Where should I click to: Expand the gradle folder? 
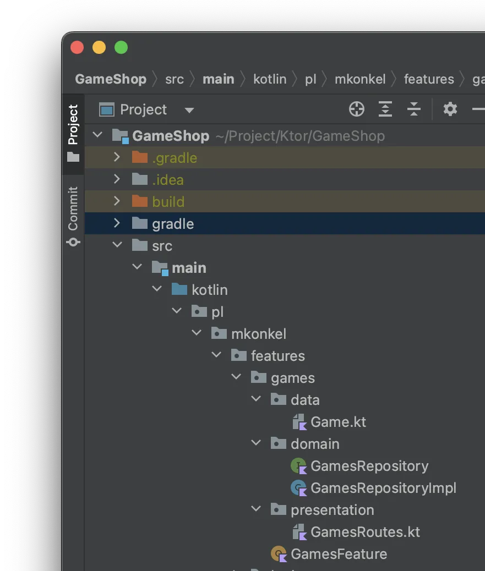117,223
